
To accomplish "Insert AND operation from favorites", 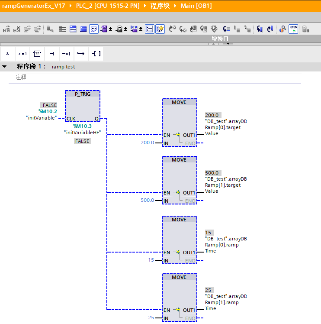I will pyautogui.click(x=8, y=54).
